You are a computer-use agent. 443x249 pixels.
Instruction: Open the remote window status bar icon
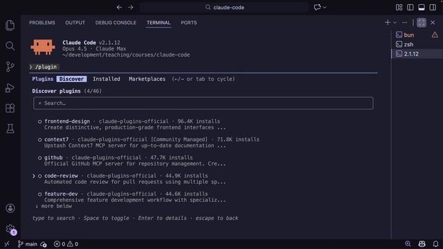coord(7,244)
